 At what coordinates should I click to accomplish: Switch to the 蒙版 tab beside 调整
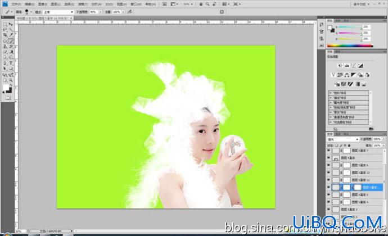coord(338,52)
